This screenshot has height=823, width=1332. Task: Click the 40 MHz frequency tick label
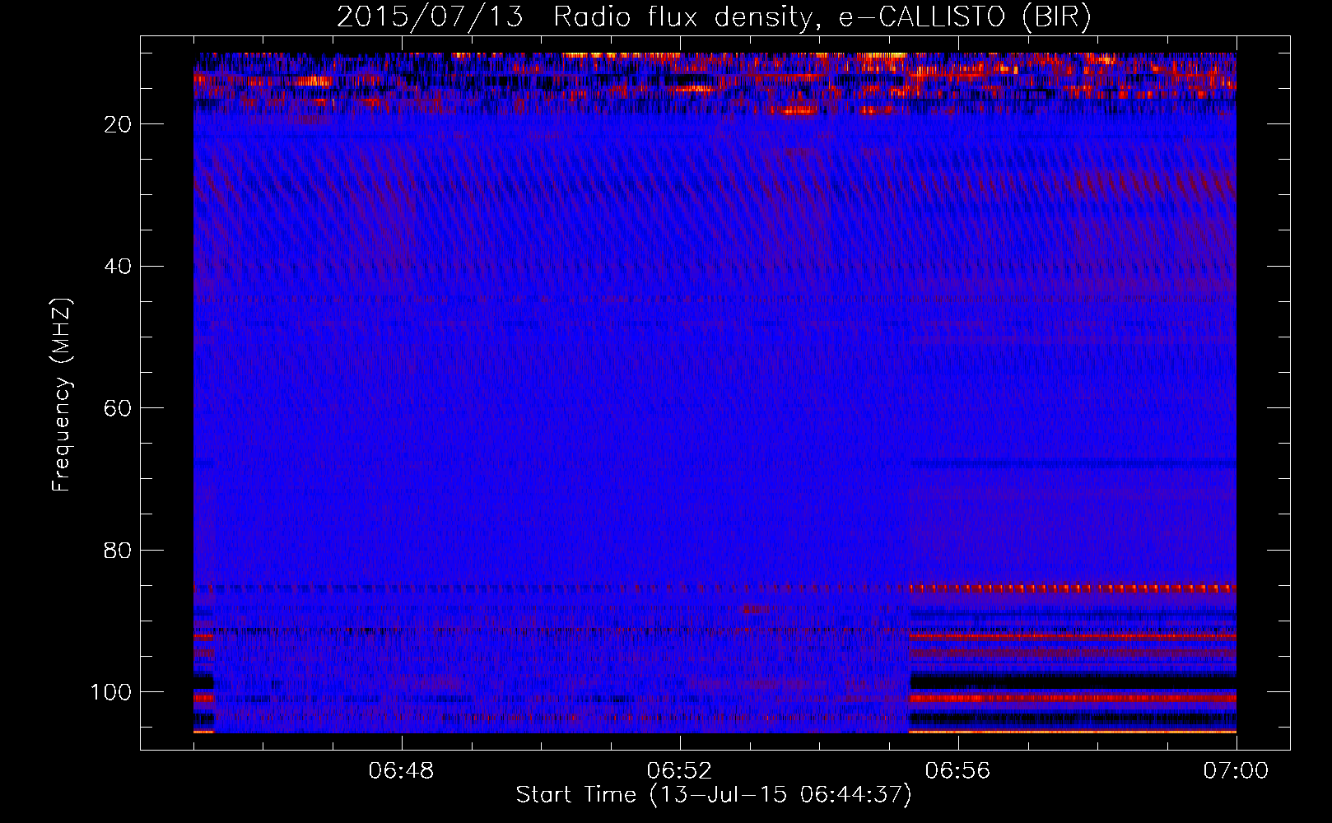119,267
